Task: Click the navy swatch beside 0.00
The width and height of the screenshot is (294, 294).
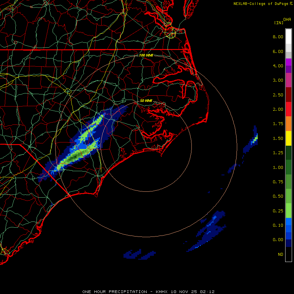Action: tap(288, 243)
